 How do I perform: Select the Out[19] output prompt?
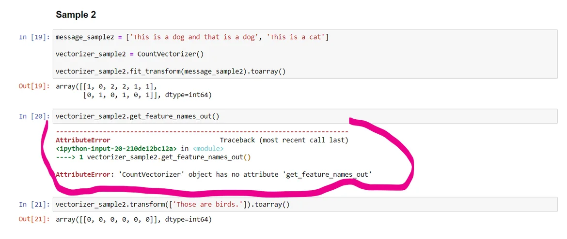tap(34, 86)
